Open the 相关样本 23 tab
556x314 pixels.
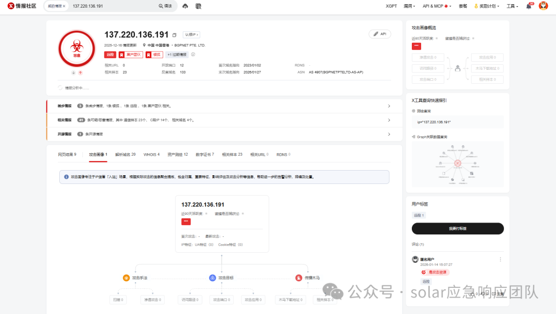[232, 154]
